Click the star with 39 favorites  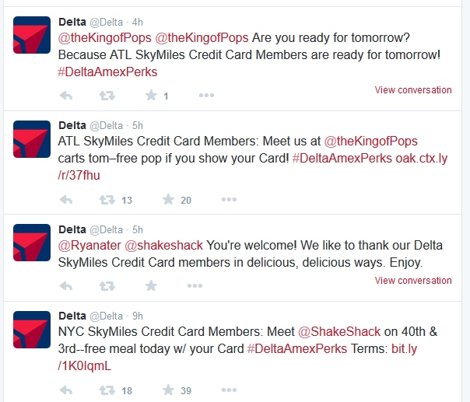click(168, 390)
